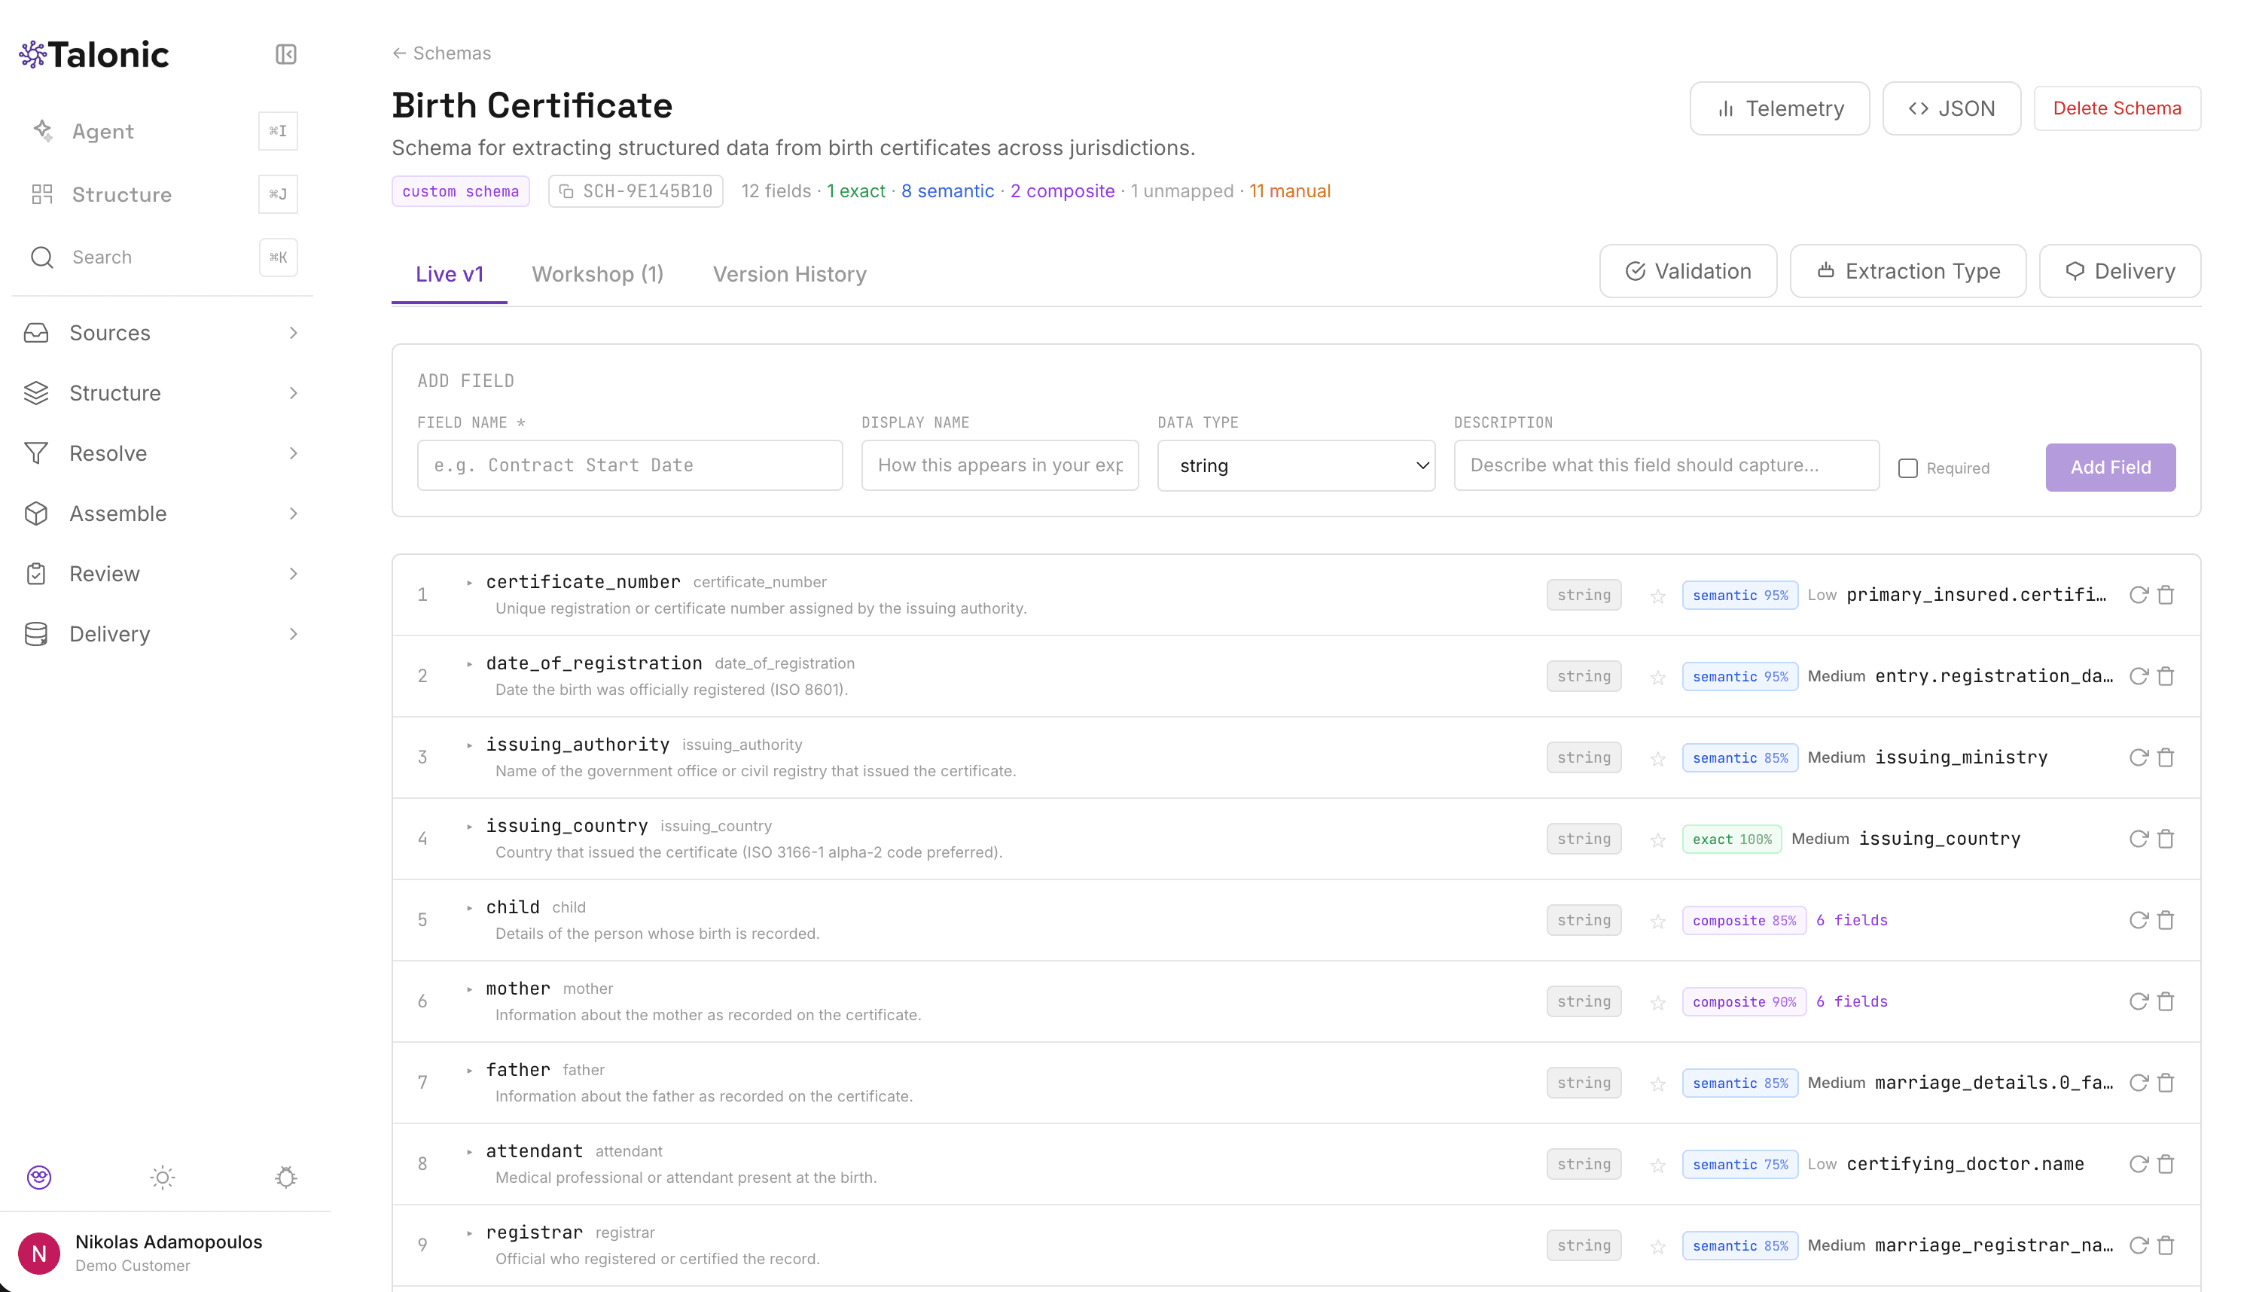The width and height of the screenshot is (2250, 1292).
Task: Star the mother field
Action: tap(1657, 1003)
